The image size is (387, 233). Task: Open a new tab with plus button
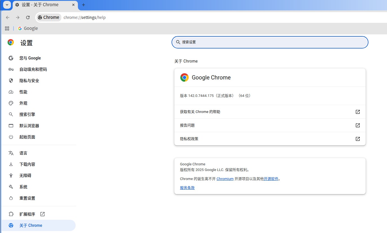tap(83, 5)
